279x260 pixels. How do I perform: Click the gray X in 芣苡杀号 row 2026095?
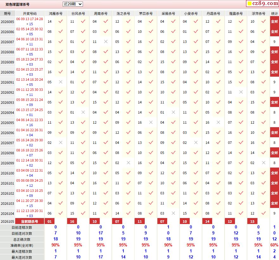click(x=151, y=122)
